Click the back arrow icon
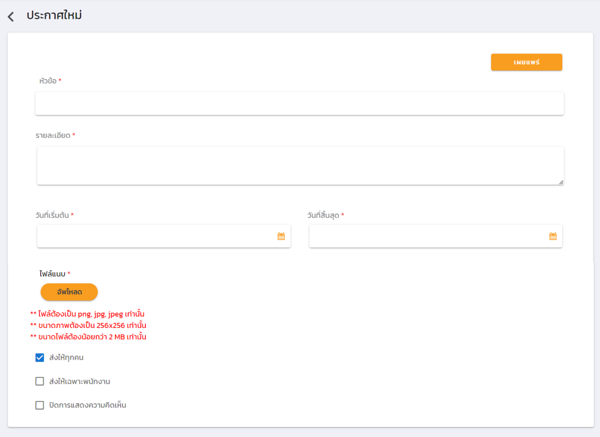Image resolution: width=600 pixels, height=437 pixels. tap(11, 17)
